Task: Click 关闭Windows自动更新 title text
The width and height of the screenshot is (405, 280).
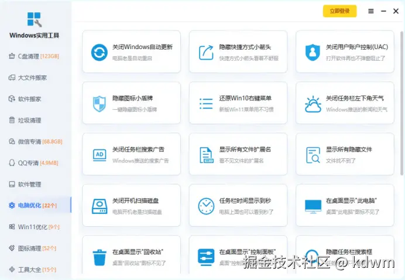Action: pos(142,47)
